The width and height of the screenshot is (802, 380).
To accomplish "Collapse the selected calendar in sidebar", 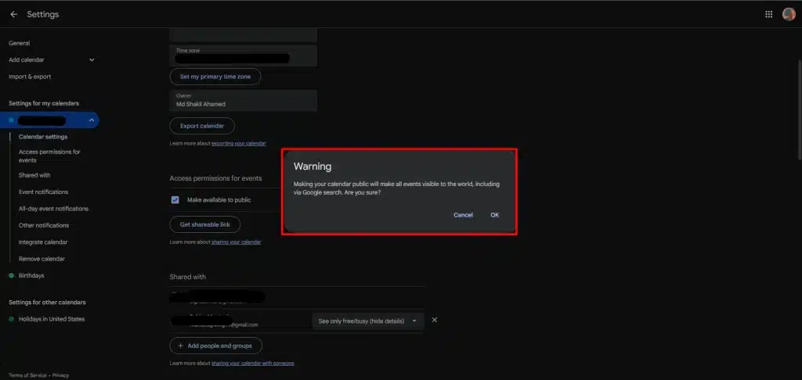I will click(x=92, y=120).
